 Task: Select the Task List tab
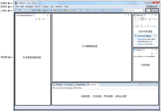(x=139, y=15)
